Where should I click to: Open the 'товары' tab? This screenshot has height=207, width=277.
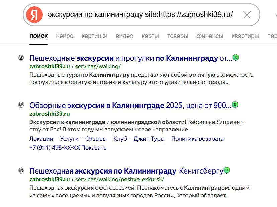click(178, 36)
